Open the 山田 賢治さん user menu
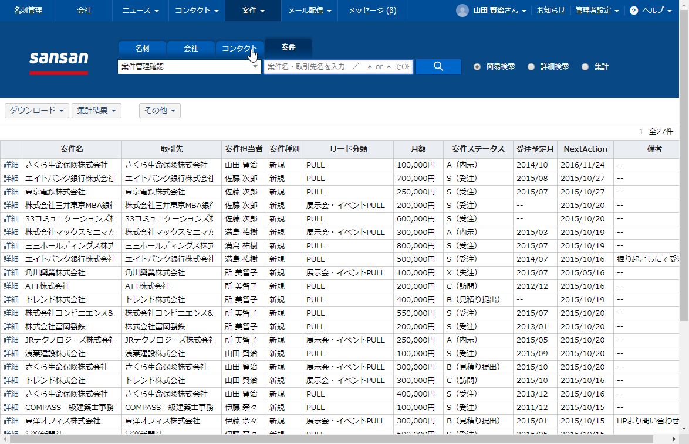689x444 pixels. 499,11
